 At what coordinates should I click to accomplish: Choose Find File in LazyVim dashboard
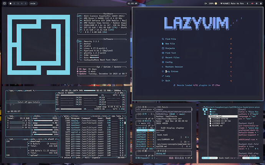coord(171,39)
